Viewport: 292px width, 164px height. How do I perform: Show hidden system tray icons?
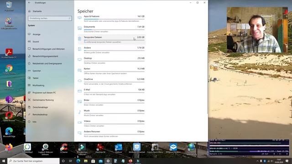257,161
